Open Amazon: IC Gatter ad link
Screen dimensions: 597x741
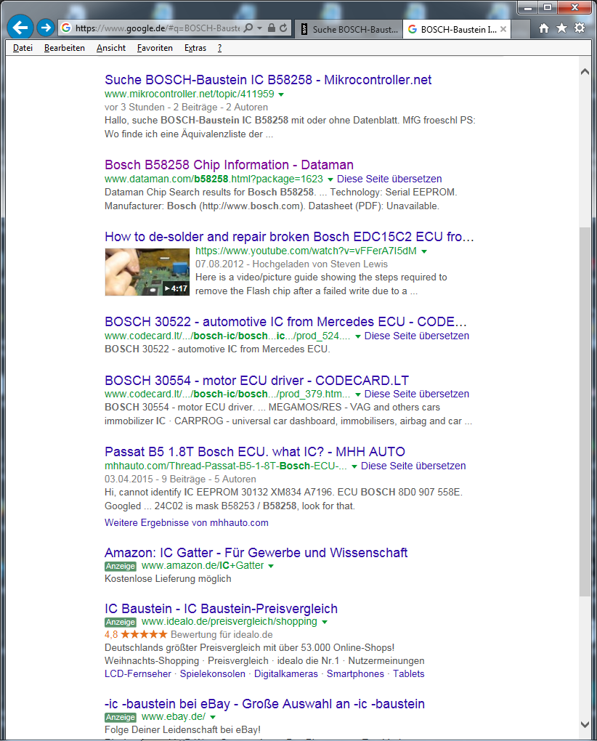click(x=256, y=553)
